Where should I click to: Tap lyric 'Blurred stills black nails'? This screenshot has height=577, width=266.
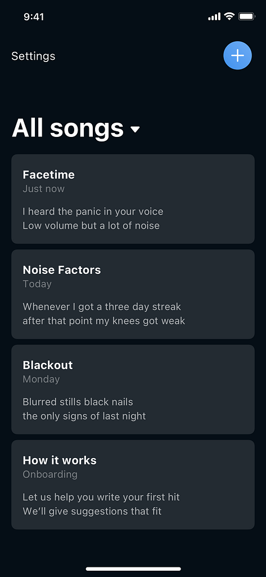[78, 401]
